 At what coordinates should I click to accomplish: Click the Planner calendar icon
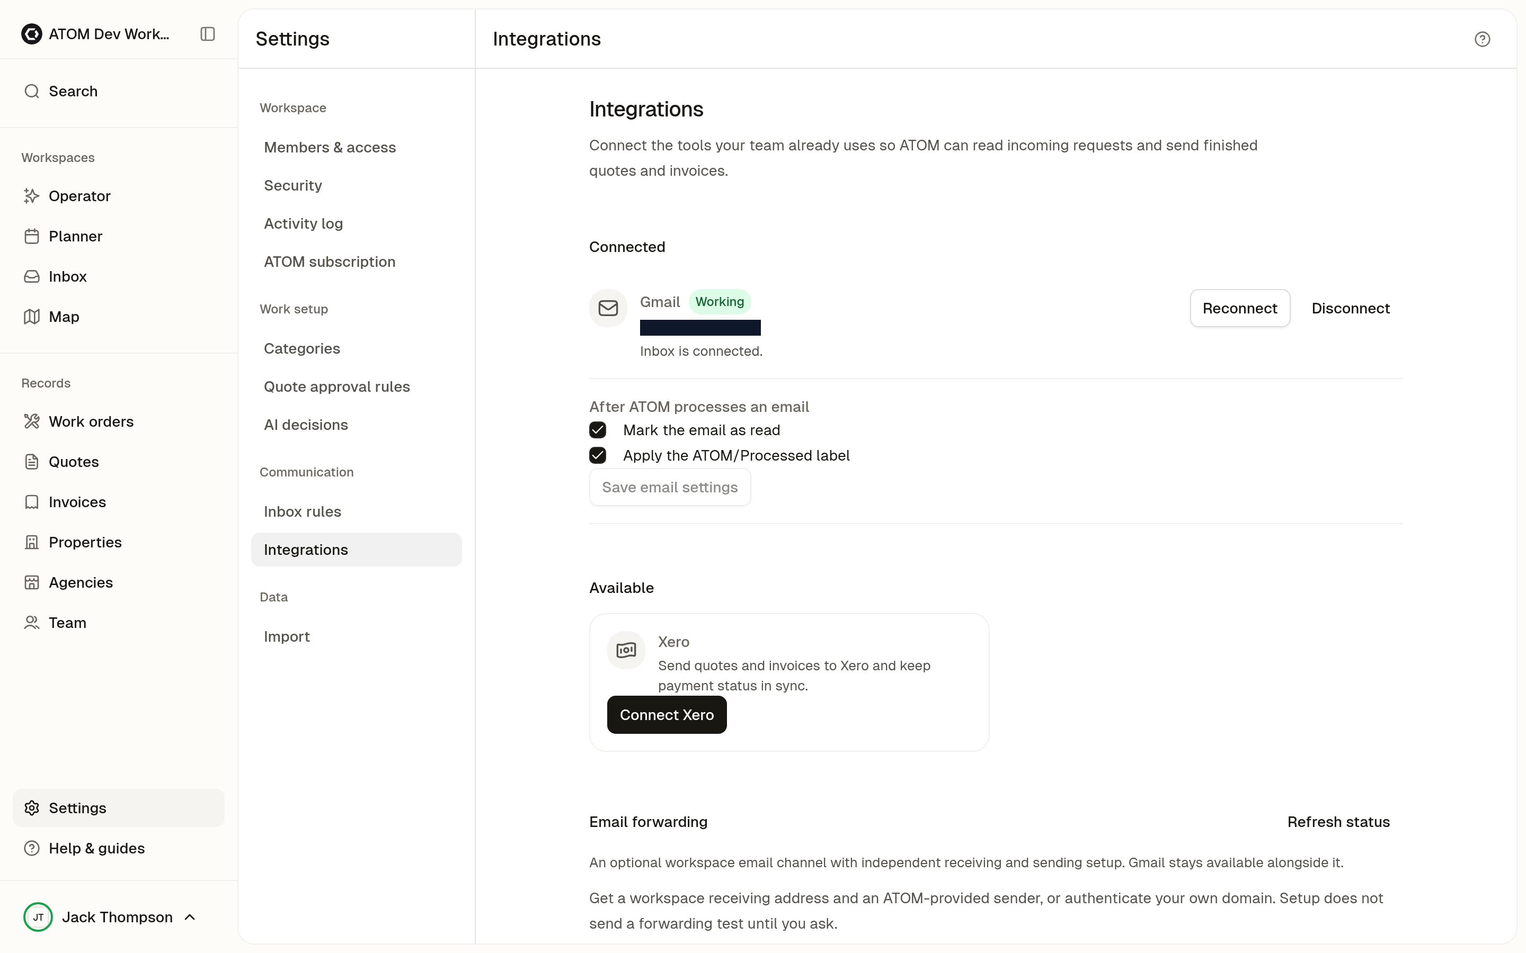point(32,236)
